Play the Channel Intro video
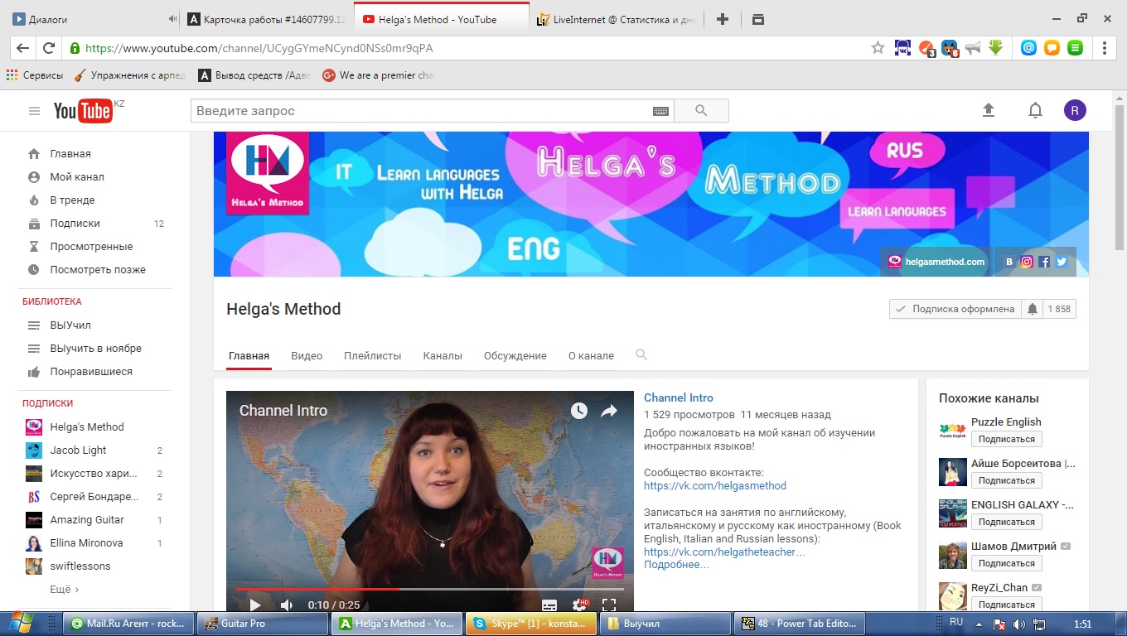 (255, 605)
